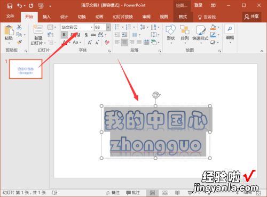
Task: Click the 共享 share button
Action: (x=252, y=17)
